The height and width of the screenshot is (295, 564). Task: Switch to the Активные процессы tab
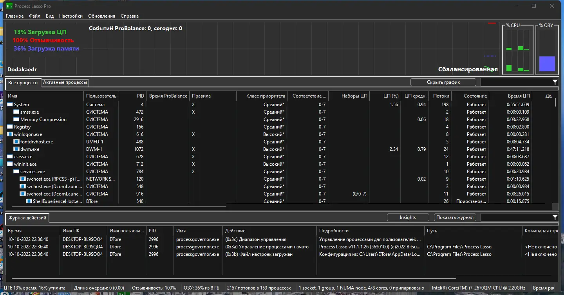65,82
